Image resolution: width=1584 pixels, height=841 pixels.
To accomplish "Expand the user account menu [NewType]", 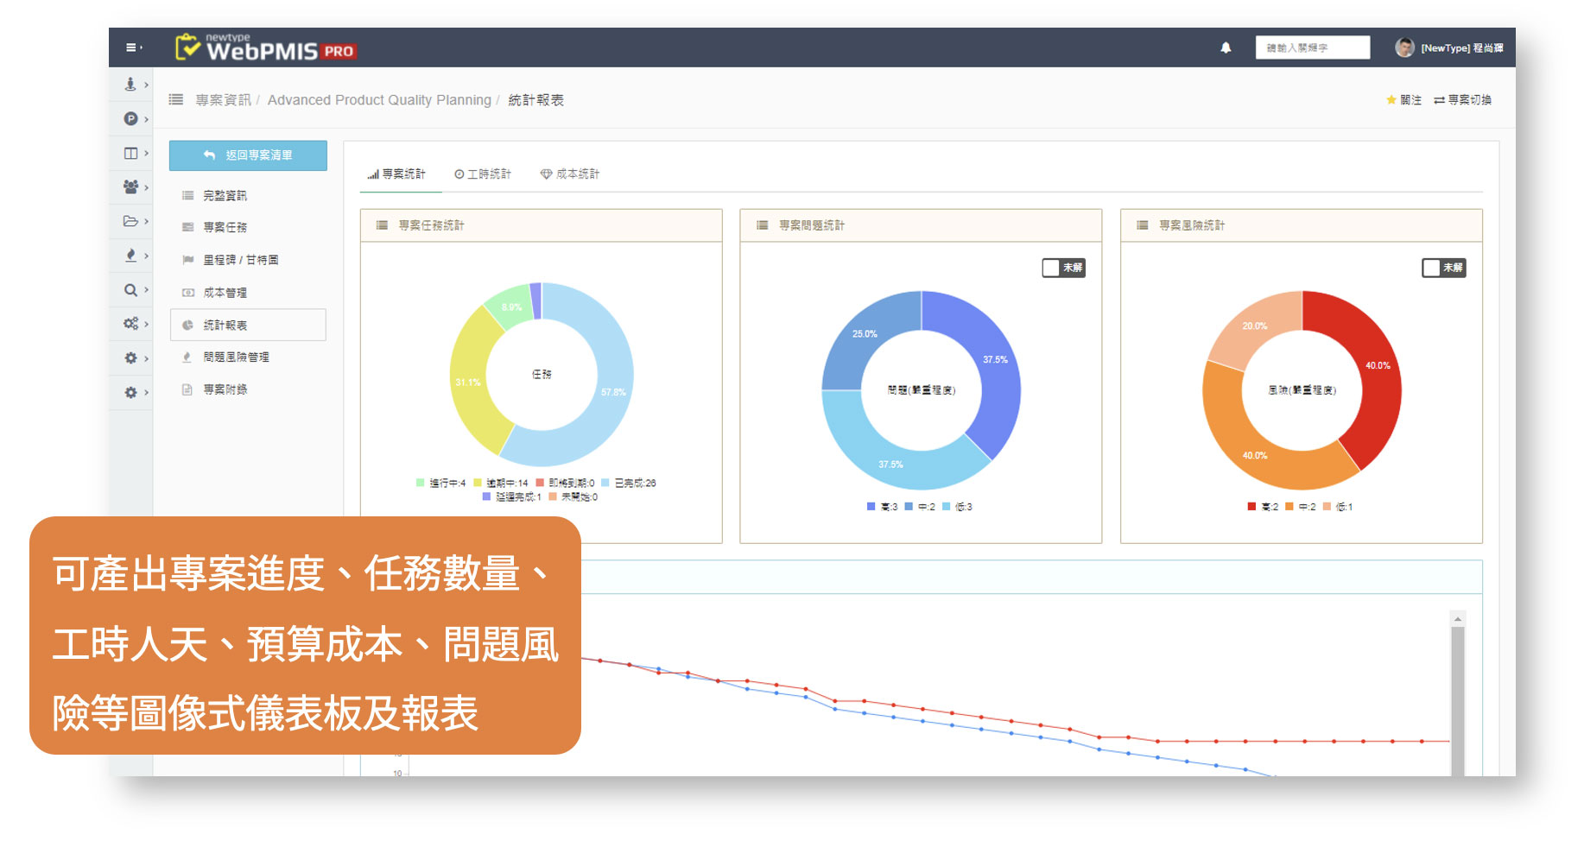I will click(1450, 48).
